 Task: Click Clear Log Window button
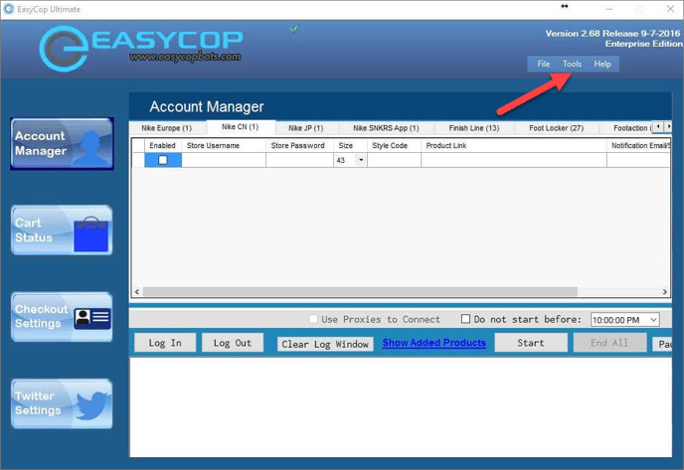tap(325, 344)
